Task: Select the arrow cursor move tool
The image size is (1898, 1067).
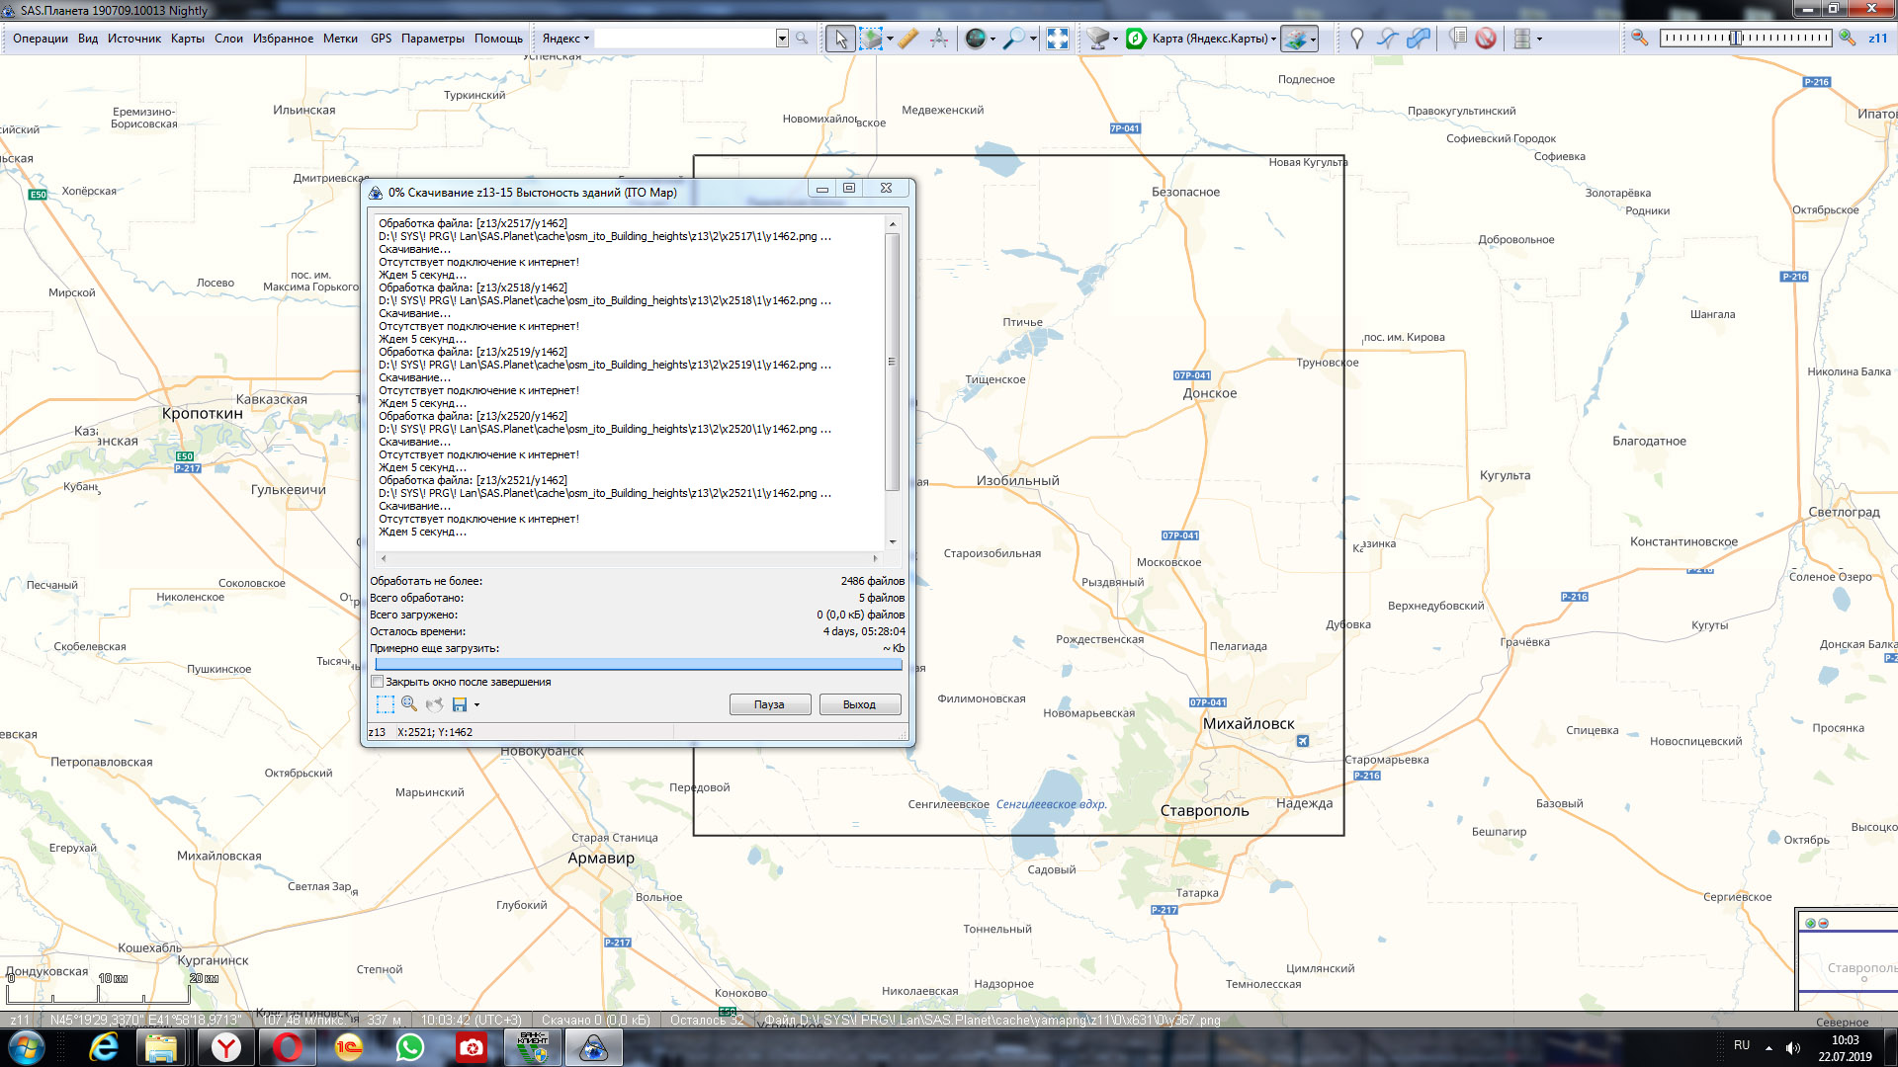Action: [840, 39]
